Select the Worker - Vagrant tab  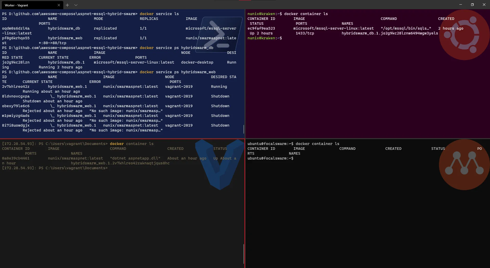[x=28, y=5]
